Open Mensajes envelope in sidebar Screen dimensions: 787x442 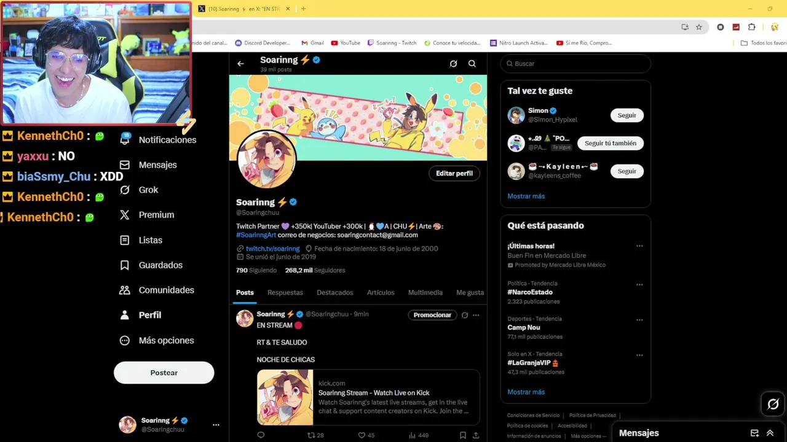click(125, 165)
